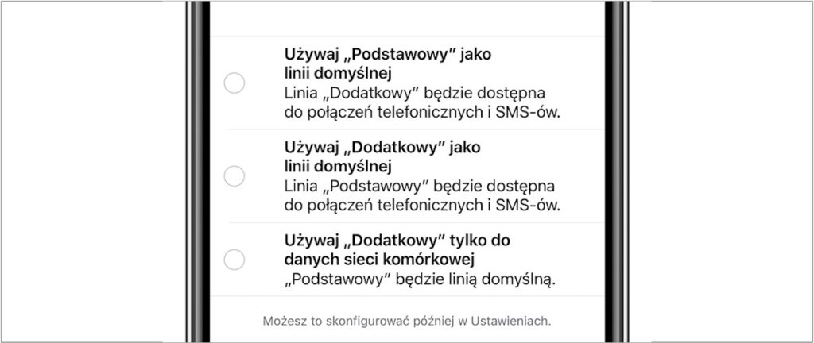Click the white margin left of the phone
The image size is (814, 343).
[95, 171]
